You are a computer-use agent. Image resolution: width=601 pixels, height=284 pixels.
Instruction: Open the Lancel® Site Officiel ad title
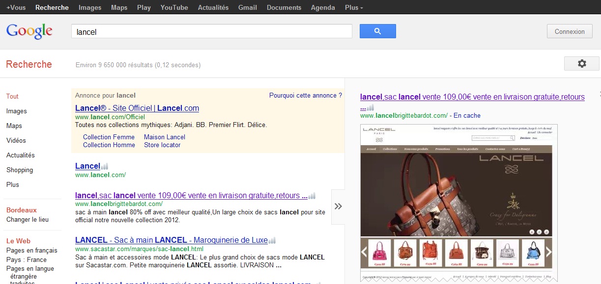tap(137, 108)
